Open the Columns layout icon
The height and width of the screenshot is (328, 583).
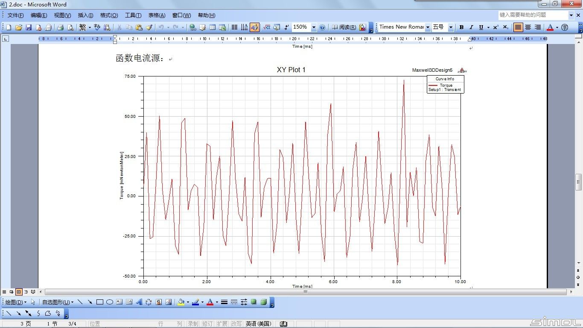234,27
